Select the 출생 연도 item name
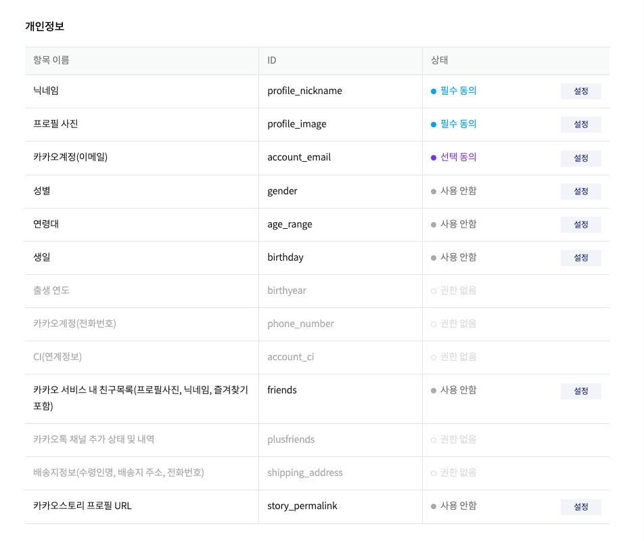 point(51,290)
